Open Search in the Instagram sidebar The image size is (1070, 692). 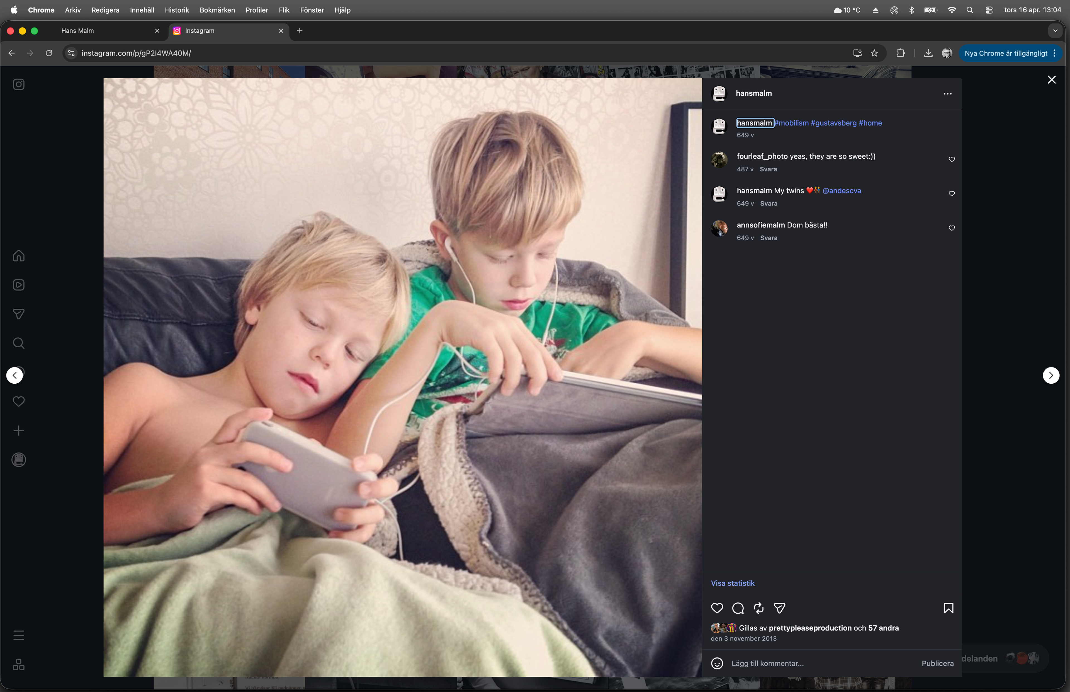(18, 343)
